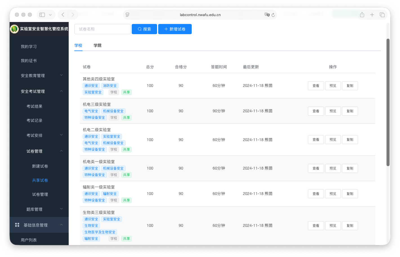Viewport: 400px width, 257px height.
Task: Click the address bar URL labcontrol.nwafu.edu.cn
Action: 200,15
